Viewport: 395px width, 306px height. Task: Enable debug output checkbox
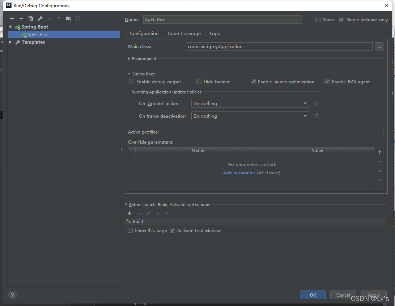coord(132,82)
